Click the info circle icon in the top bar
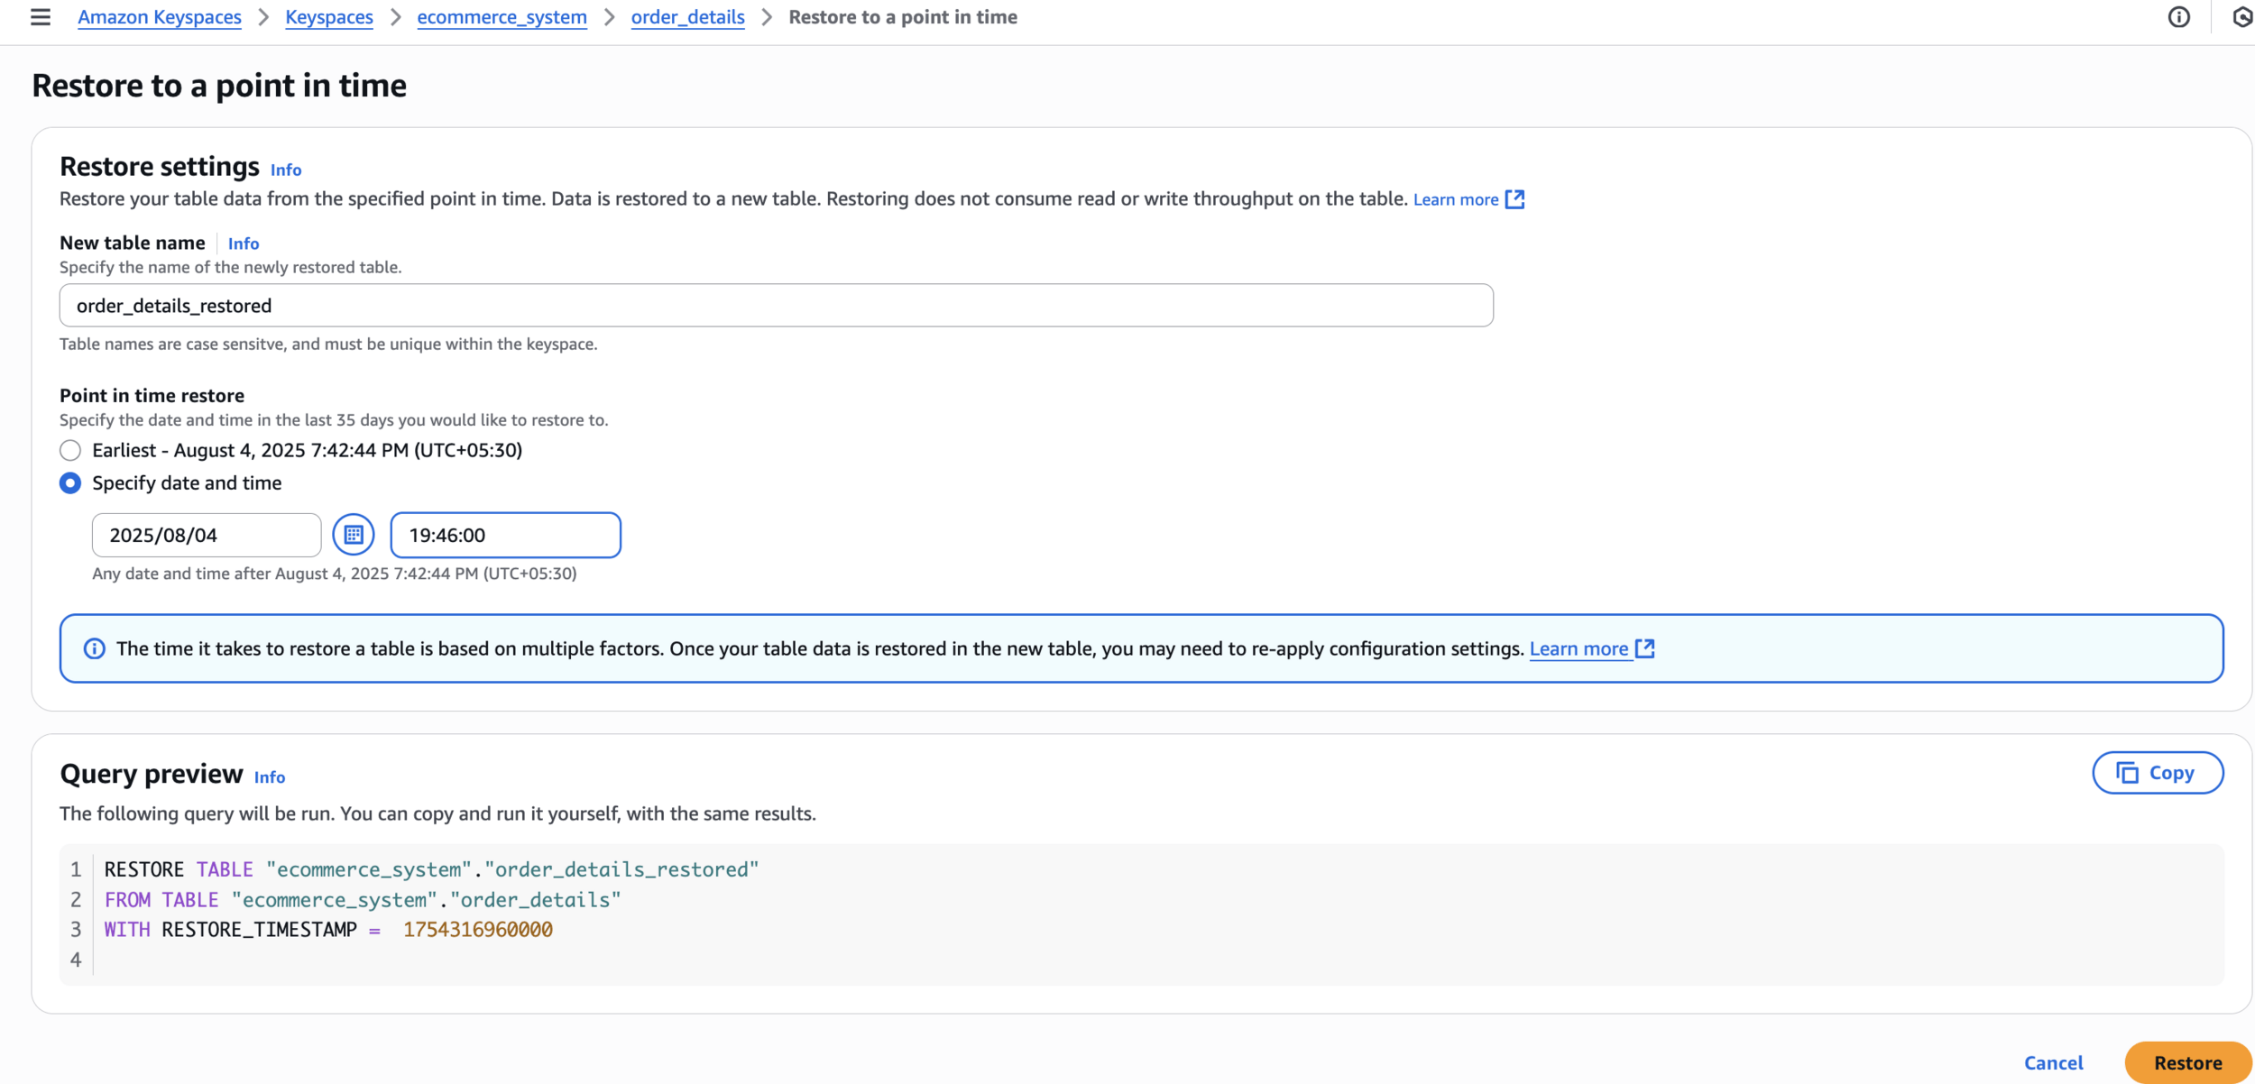The width and height of the screenshot is (2255, 1084). pyautogui.click(x=2178, y=17)
